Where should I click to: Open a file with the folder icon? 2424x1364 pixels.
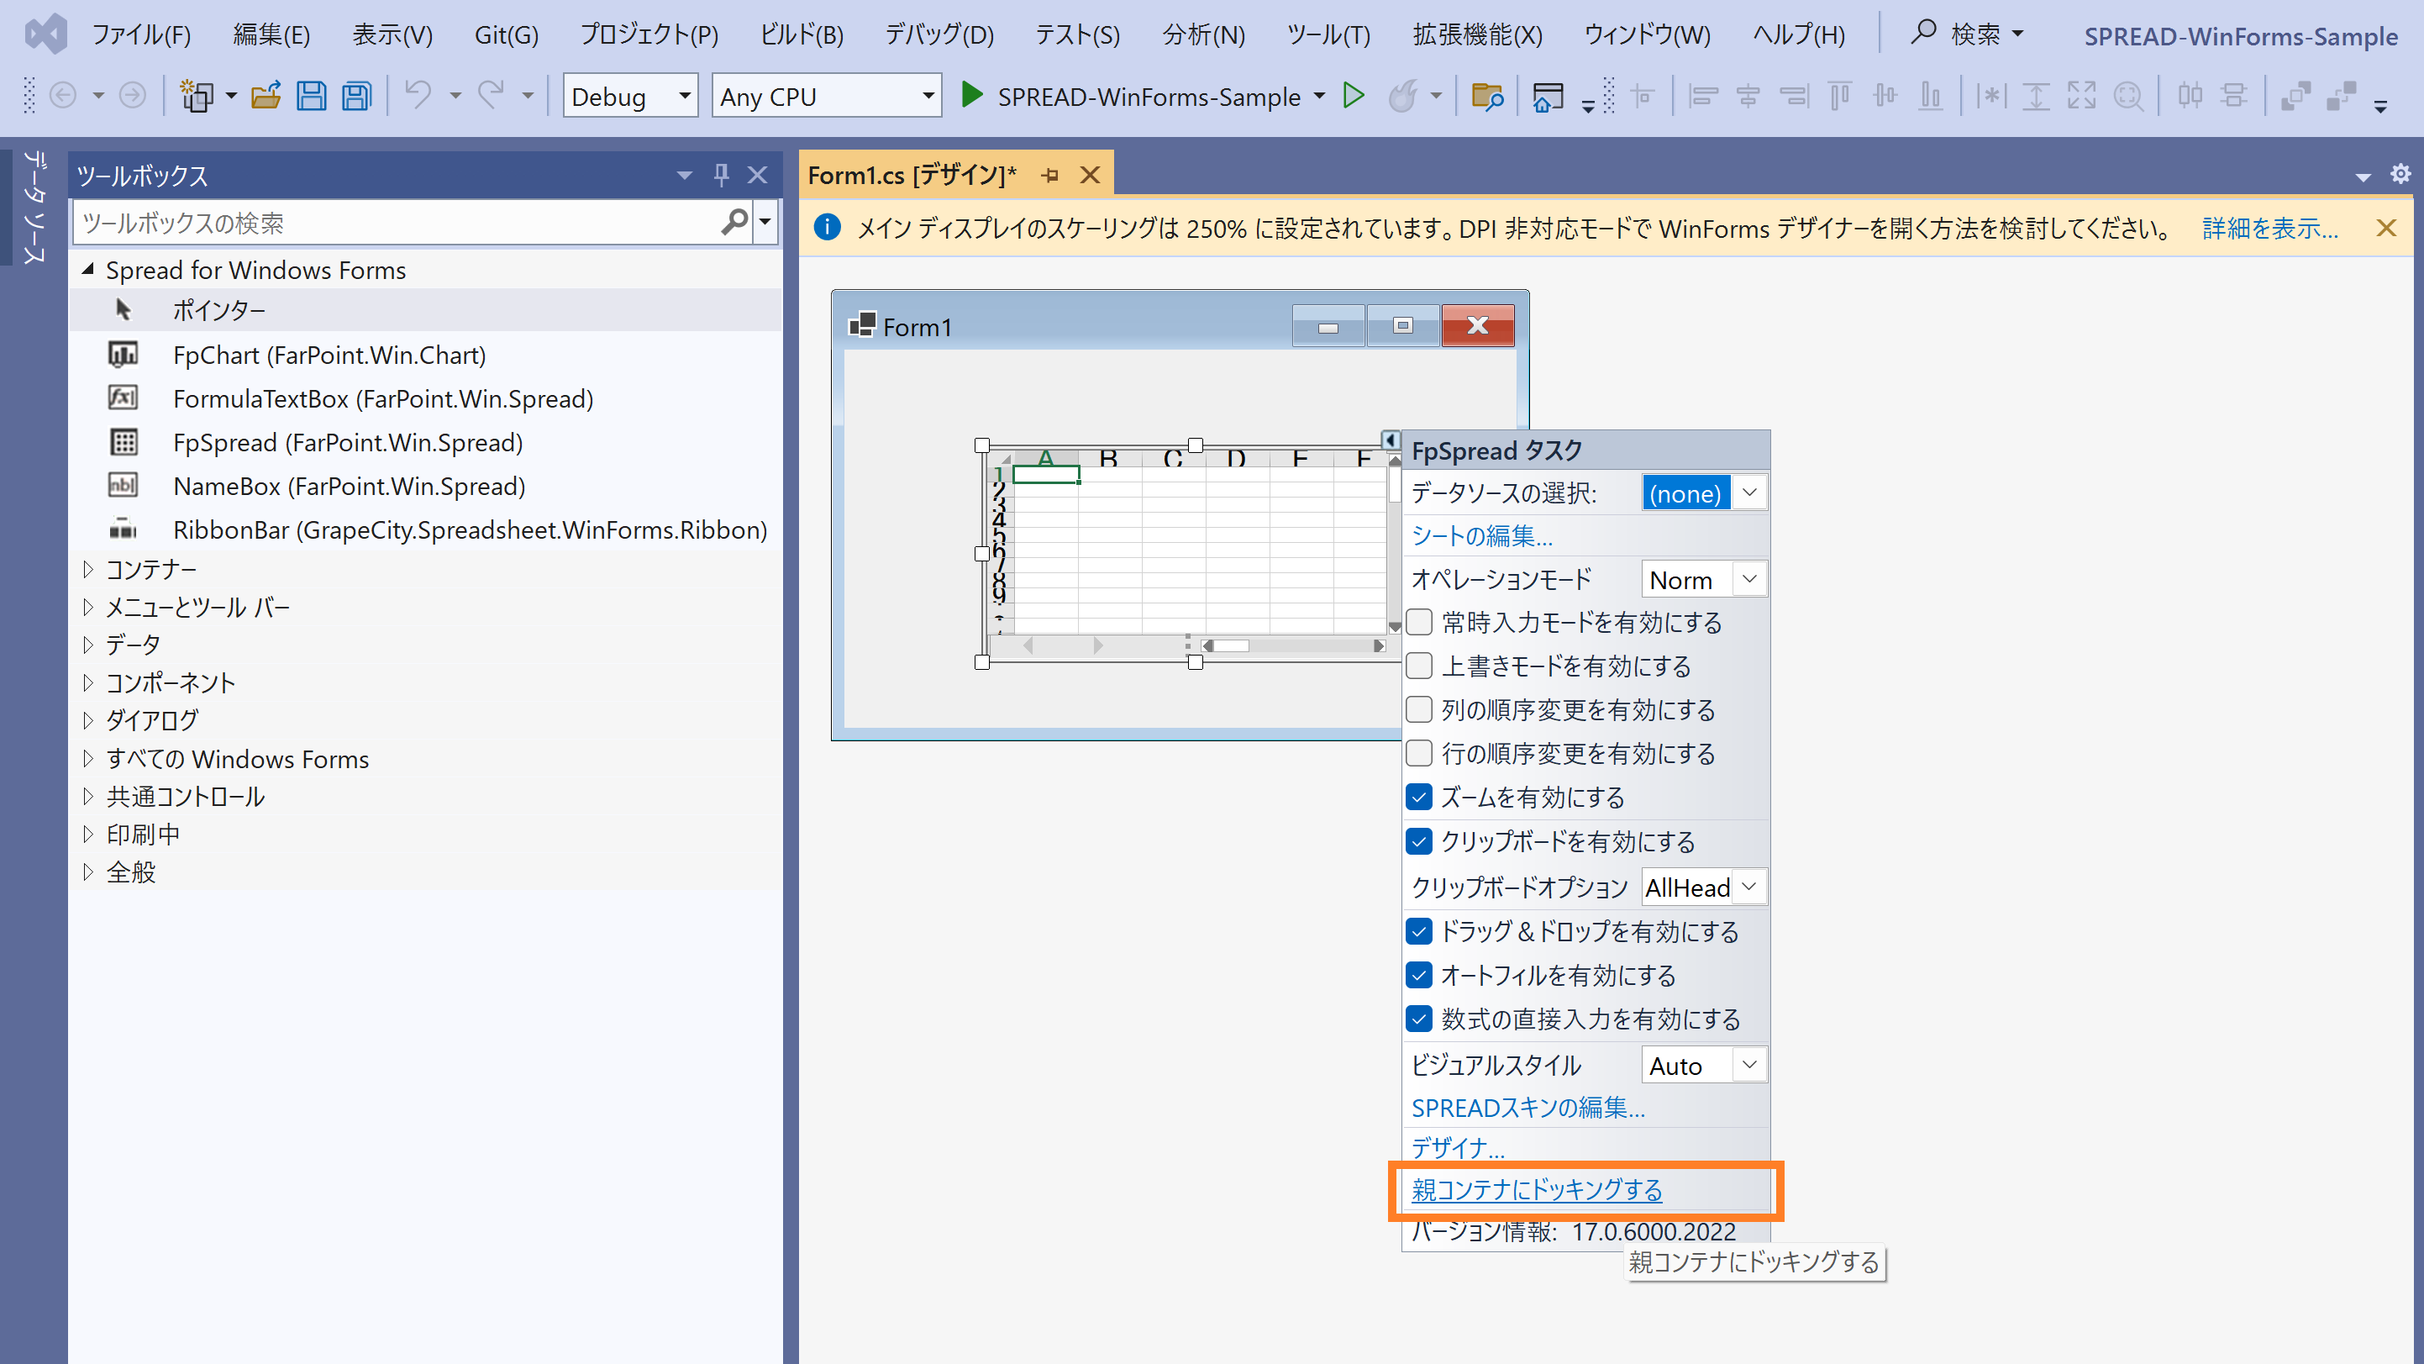pyautogui.click(x=266, y=96)
